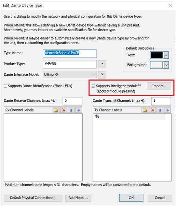Viewport: 176px width, 206px height.
Task: Move Rx channel label up arrow
Action: click(x=71, y=110)
